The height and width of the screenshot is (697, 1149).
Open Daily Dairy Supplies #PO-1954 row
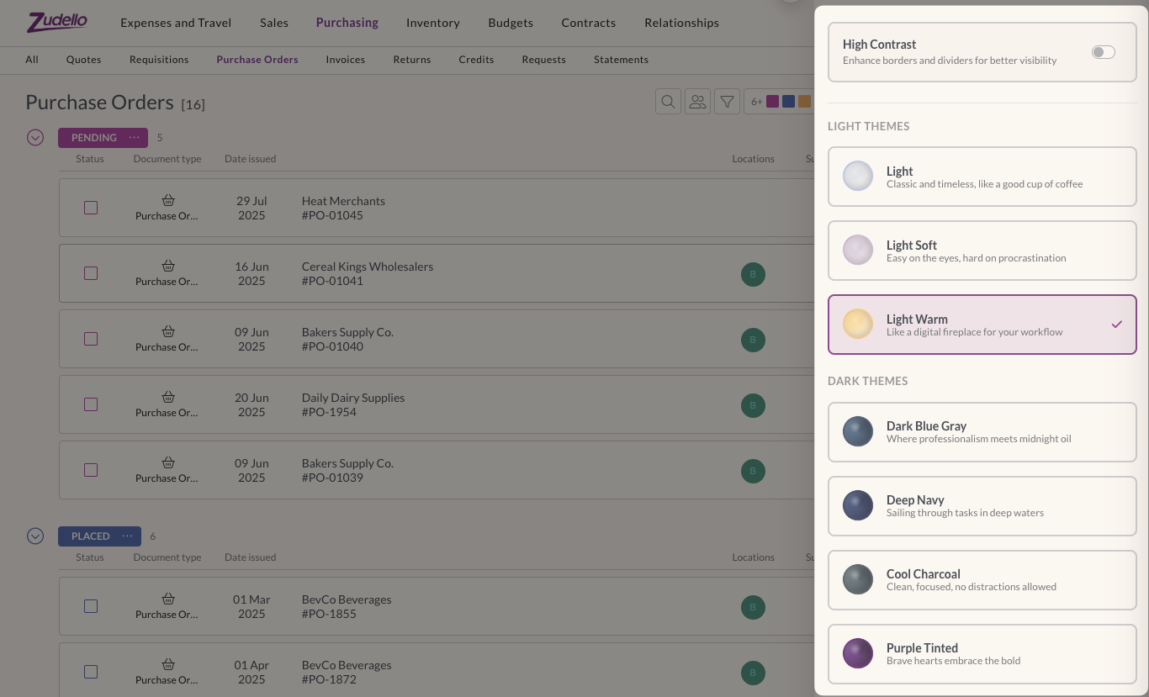353,404
